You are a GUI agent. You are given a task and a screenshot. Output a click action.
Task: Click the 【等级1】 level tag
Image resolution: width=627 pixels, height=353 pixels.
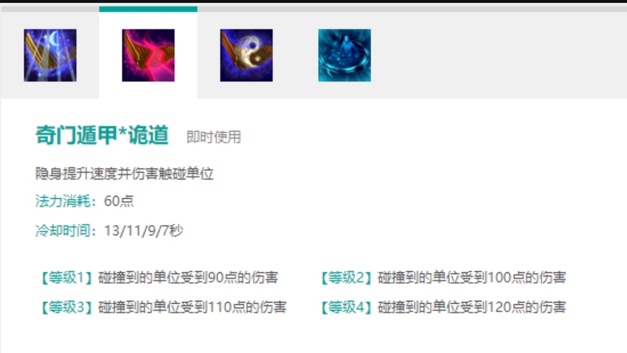tap(67, 278)
